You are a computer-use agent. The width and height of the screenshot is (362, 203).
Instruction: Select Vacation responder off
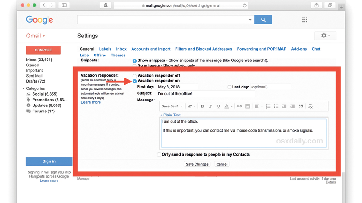[135, 76]
